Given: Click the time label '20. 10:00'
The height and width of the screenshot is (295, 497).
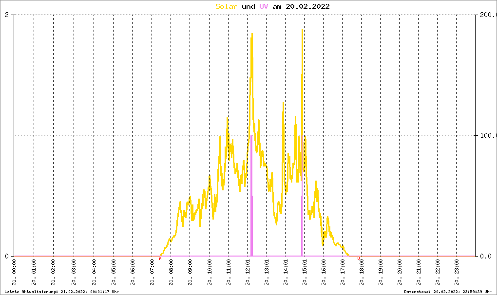Looking at the screenshot, I should coord(209,273).
